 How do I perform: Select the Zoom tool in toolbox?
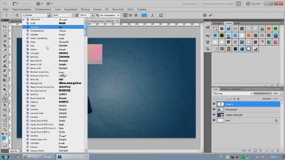5,129
